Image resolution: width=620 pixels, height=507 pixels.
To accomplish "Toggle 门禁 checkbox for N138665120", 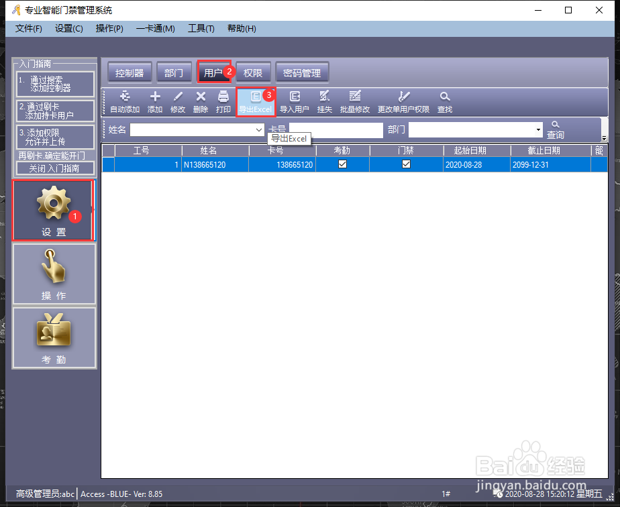I will [x=406, y=164].
